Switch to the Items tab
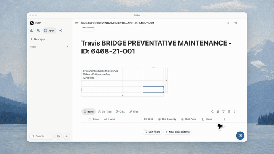 [89, 112]
